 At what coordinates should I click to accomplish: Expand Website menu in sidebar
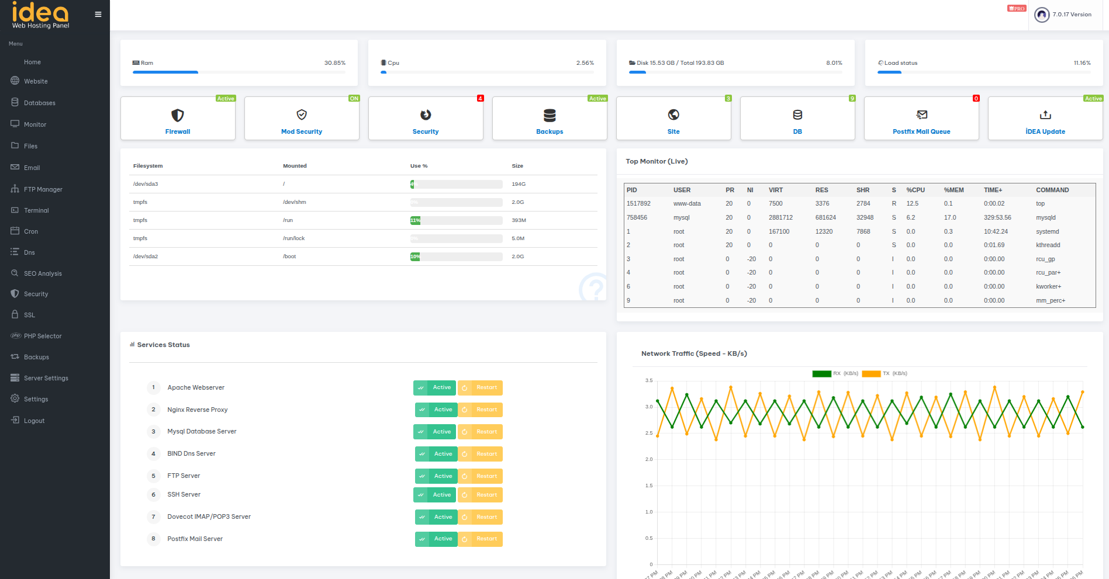[36, 82]
